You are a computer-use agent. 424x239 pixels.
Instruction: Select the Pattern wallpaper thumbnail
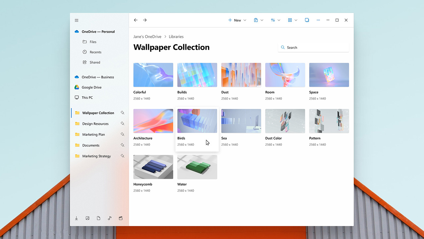coord(329,121)
